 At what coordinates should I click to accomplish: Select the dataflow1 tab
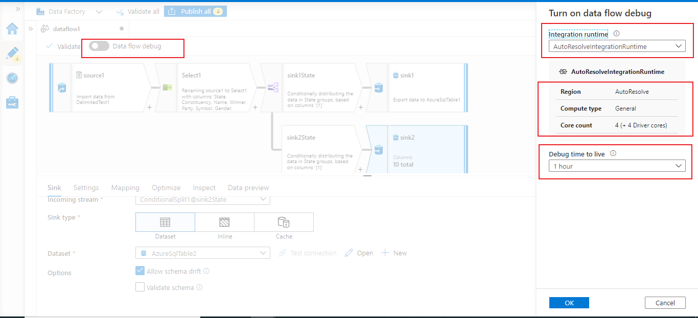coord(83,29)
